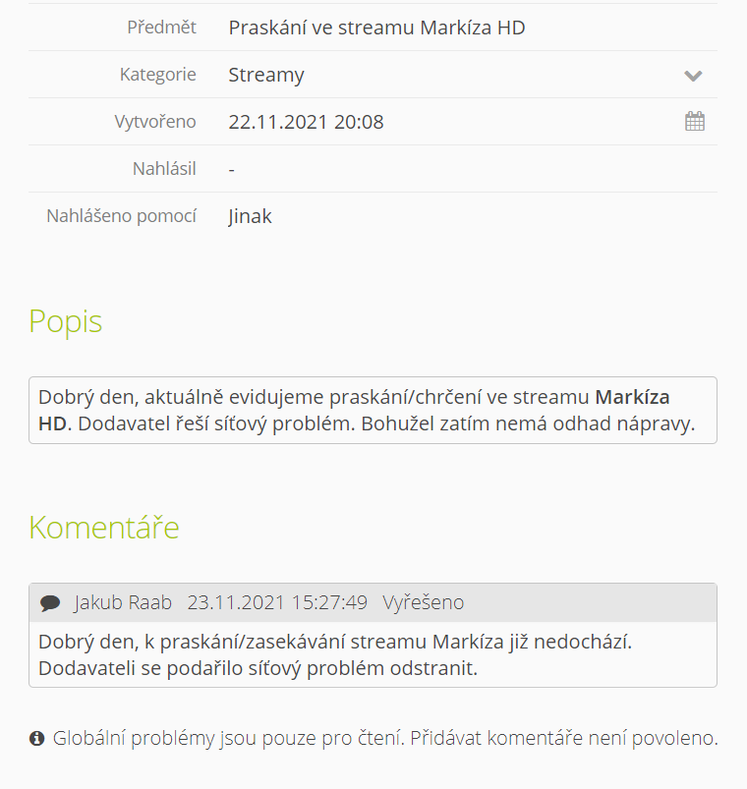Click the description box starting with Dobrý den, aktuálně
The height and width of the screenshot is (789, 747).
[x=373, y=410]
